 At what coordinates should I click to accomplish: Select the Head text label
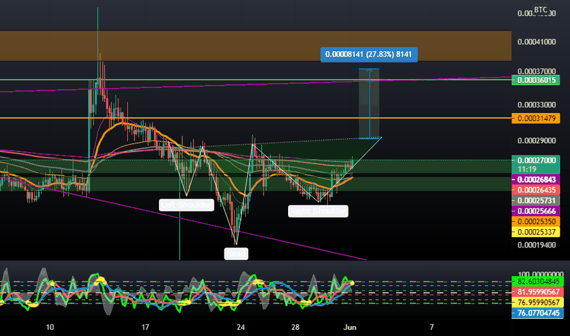click(236, 254)
